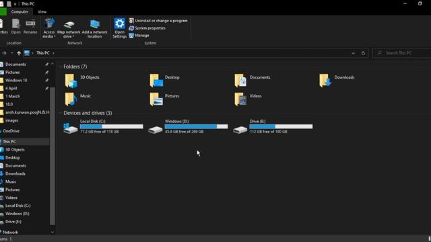Image resolution: width=431 pixels, height=242 pixels.
Task: Click Open Settings gear icon
Action: coord(120,24)
